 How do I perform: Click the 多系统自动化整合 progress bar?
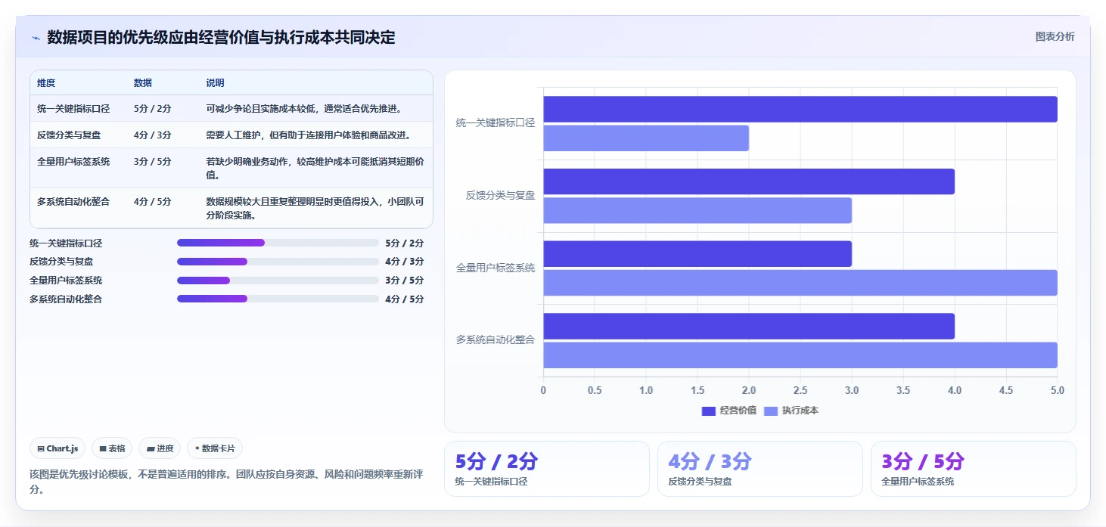[x=278, y=299]
